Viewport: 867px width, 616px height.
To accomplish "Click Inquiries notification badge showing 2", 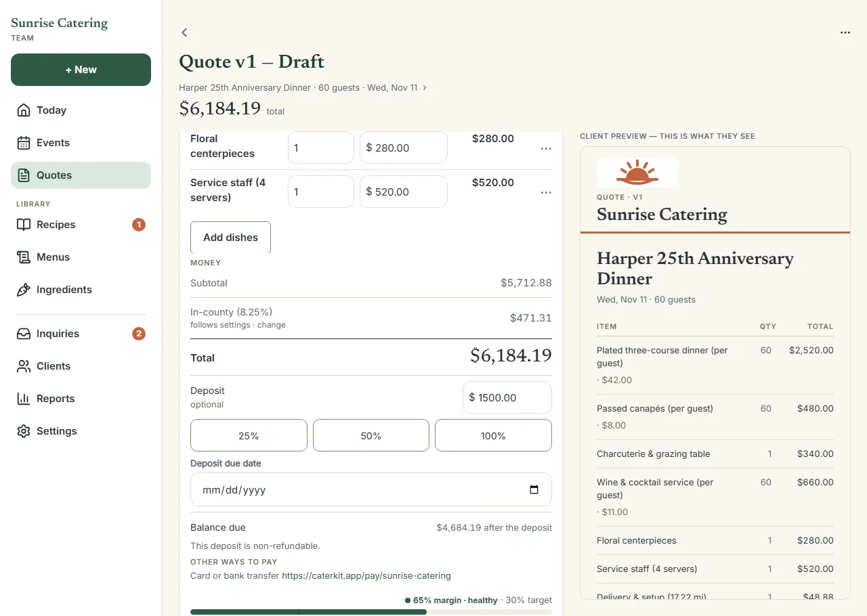I will tap(139, 334).
